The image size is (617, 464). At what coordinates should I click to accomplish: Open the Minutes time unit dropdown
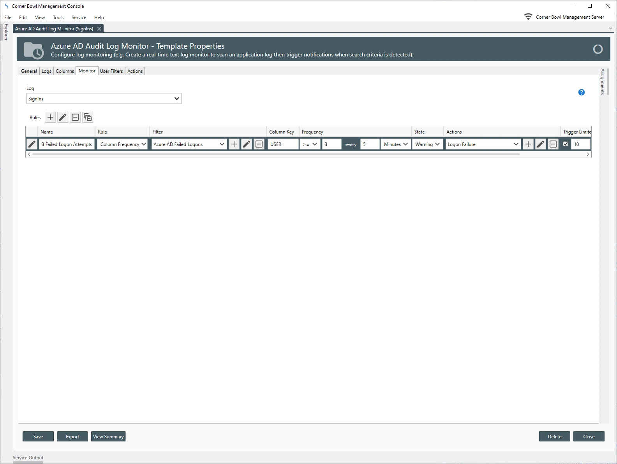(395, 144)
